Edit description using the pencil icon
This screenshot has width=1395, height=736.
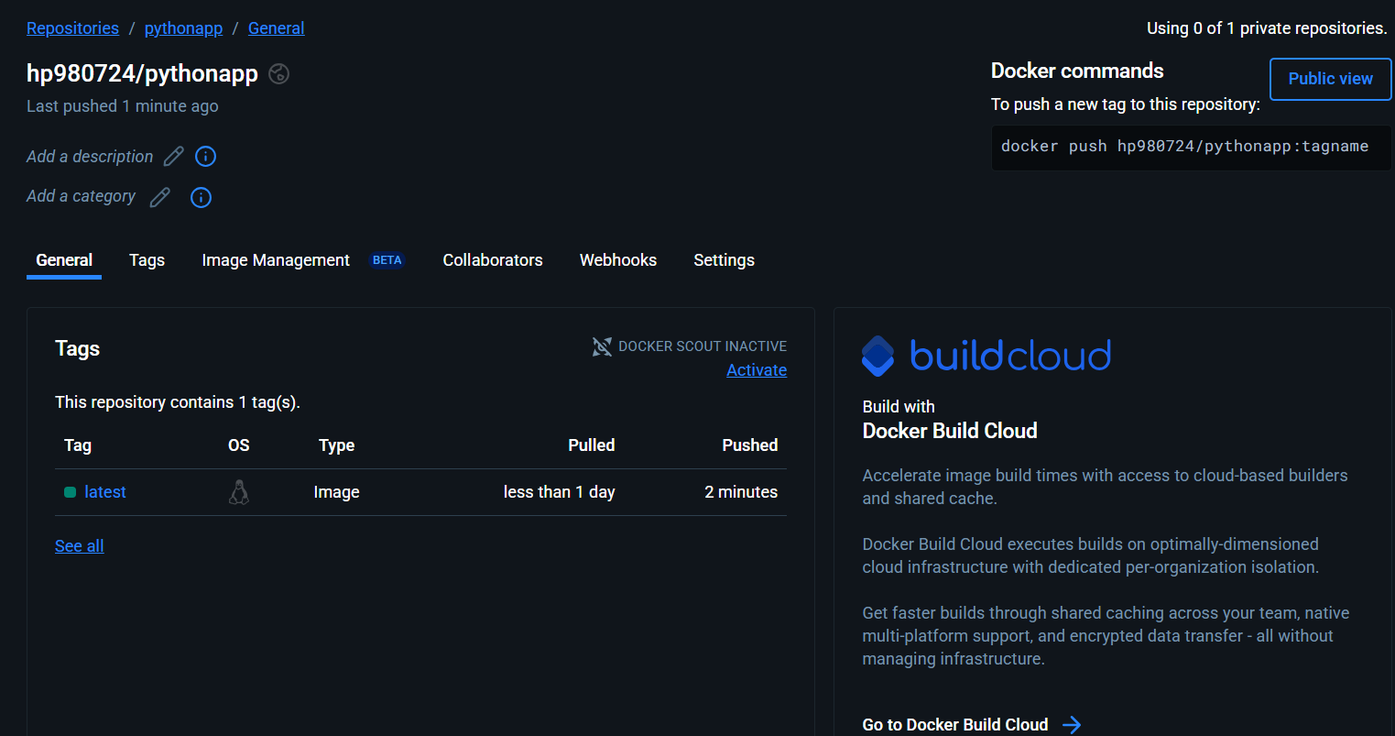[x=173, y=157]
